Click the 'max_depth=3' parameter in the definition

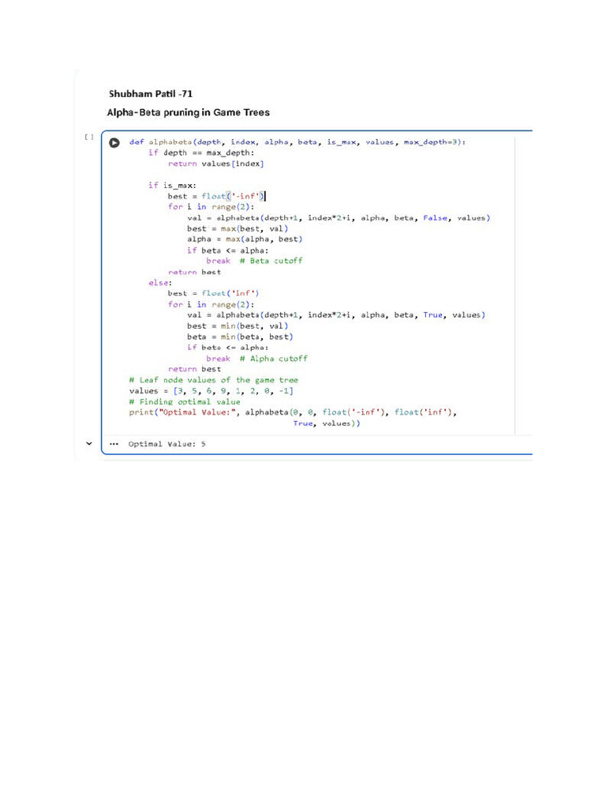coord(433,142)
